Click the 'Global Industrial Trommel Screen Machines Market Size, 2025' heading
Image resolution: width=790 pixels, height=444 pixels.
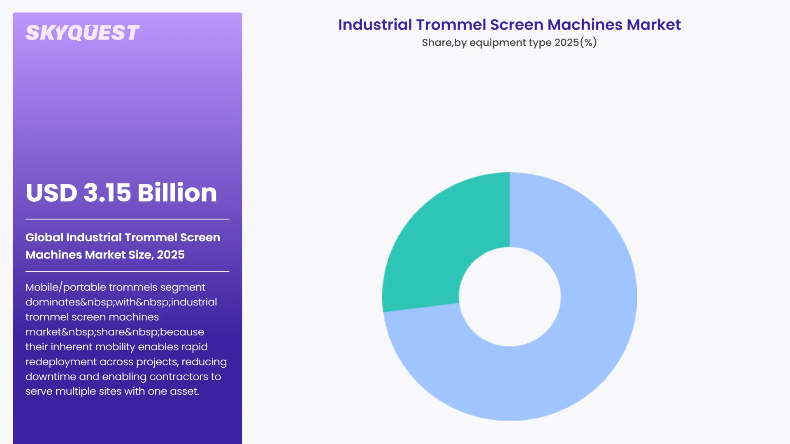tap(123, 246)
